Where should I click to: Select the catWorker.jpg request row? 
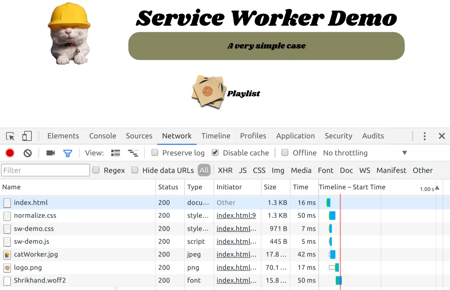(x=36, y=255)
